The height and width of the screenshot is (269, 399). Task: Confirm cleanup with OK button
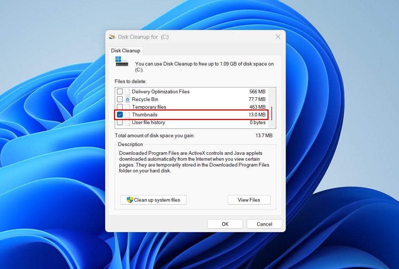coord(225,224)
